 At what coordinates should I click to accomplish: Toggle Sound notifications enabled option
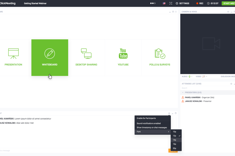click(149, 123)
